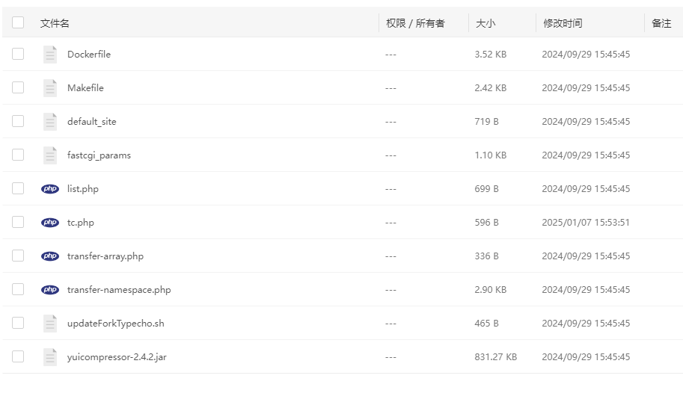Click the PHP icon beside list.php

[x=50, y=189]
